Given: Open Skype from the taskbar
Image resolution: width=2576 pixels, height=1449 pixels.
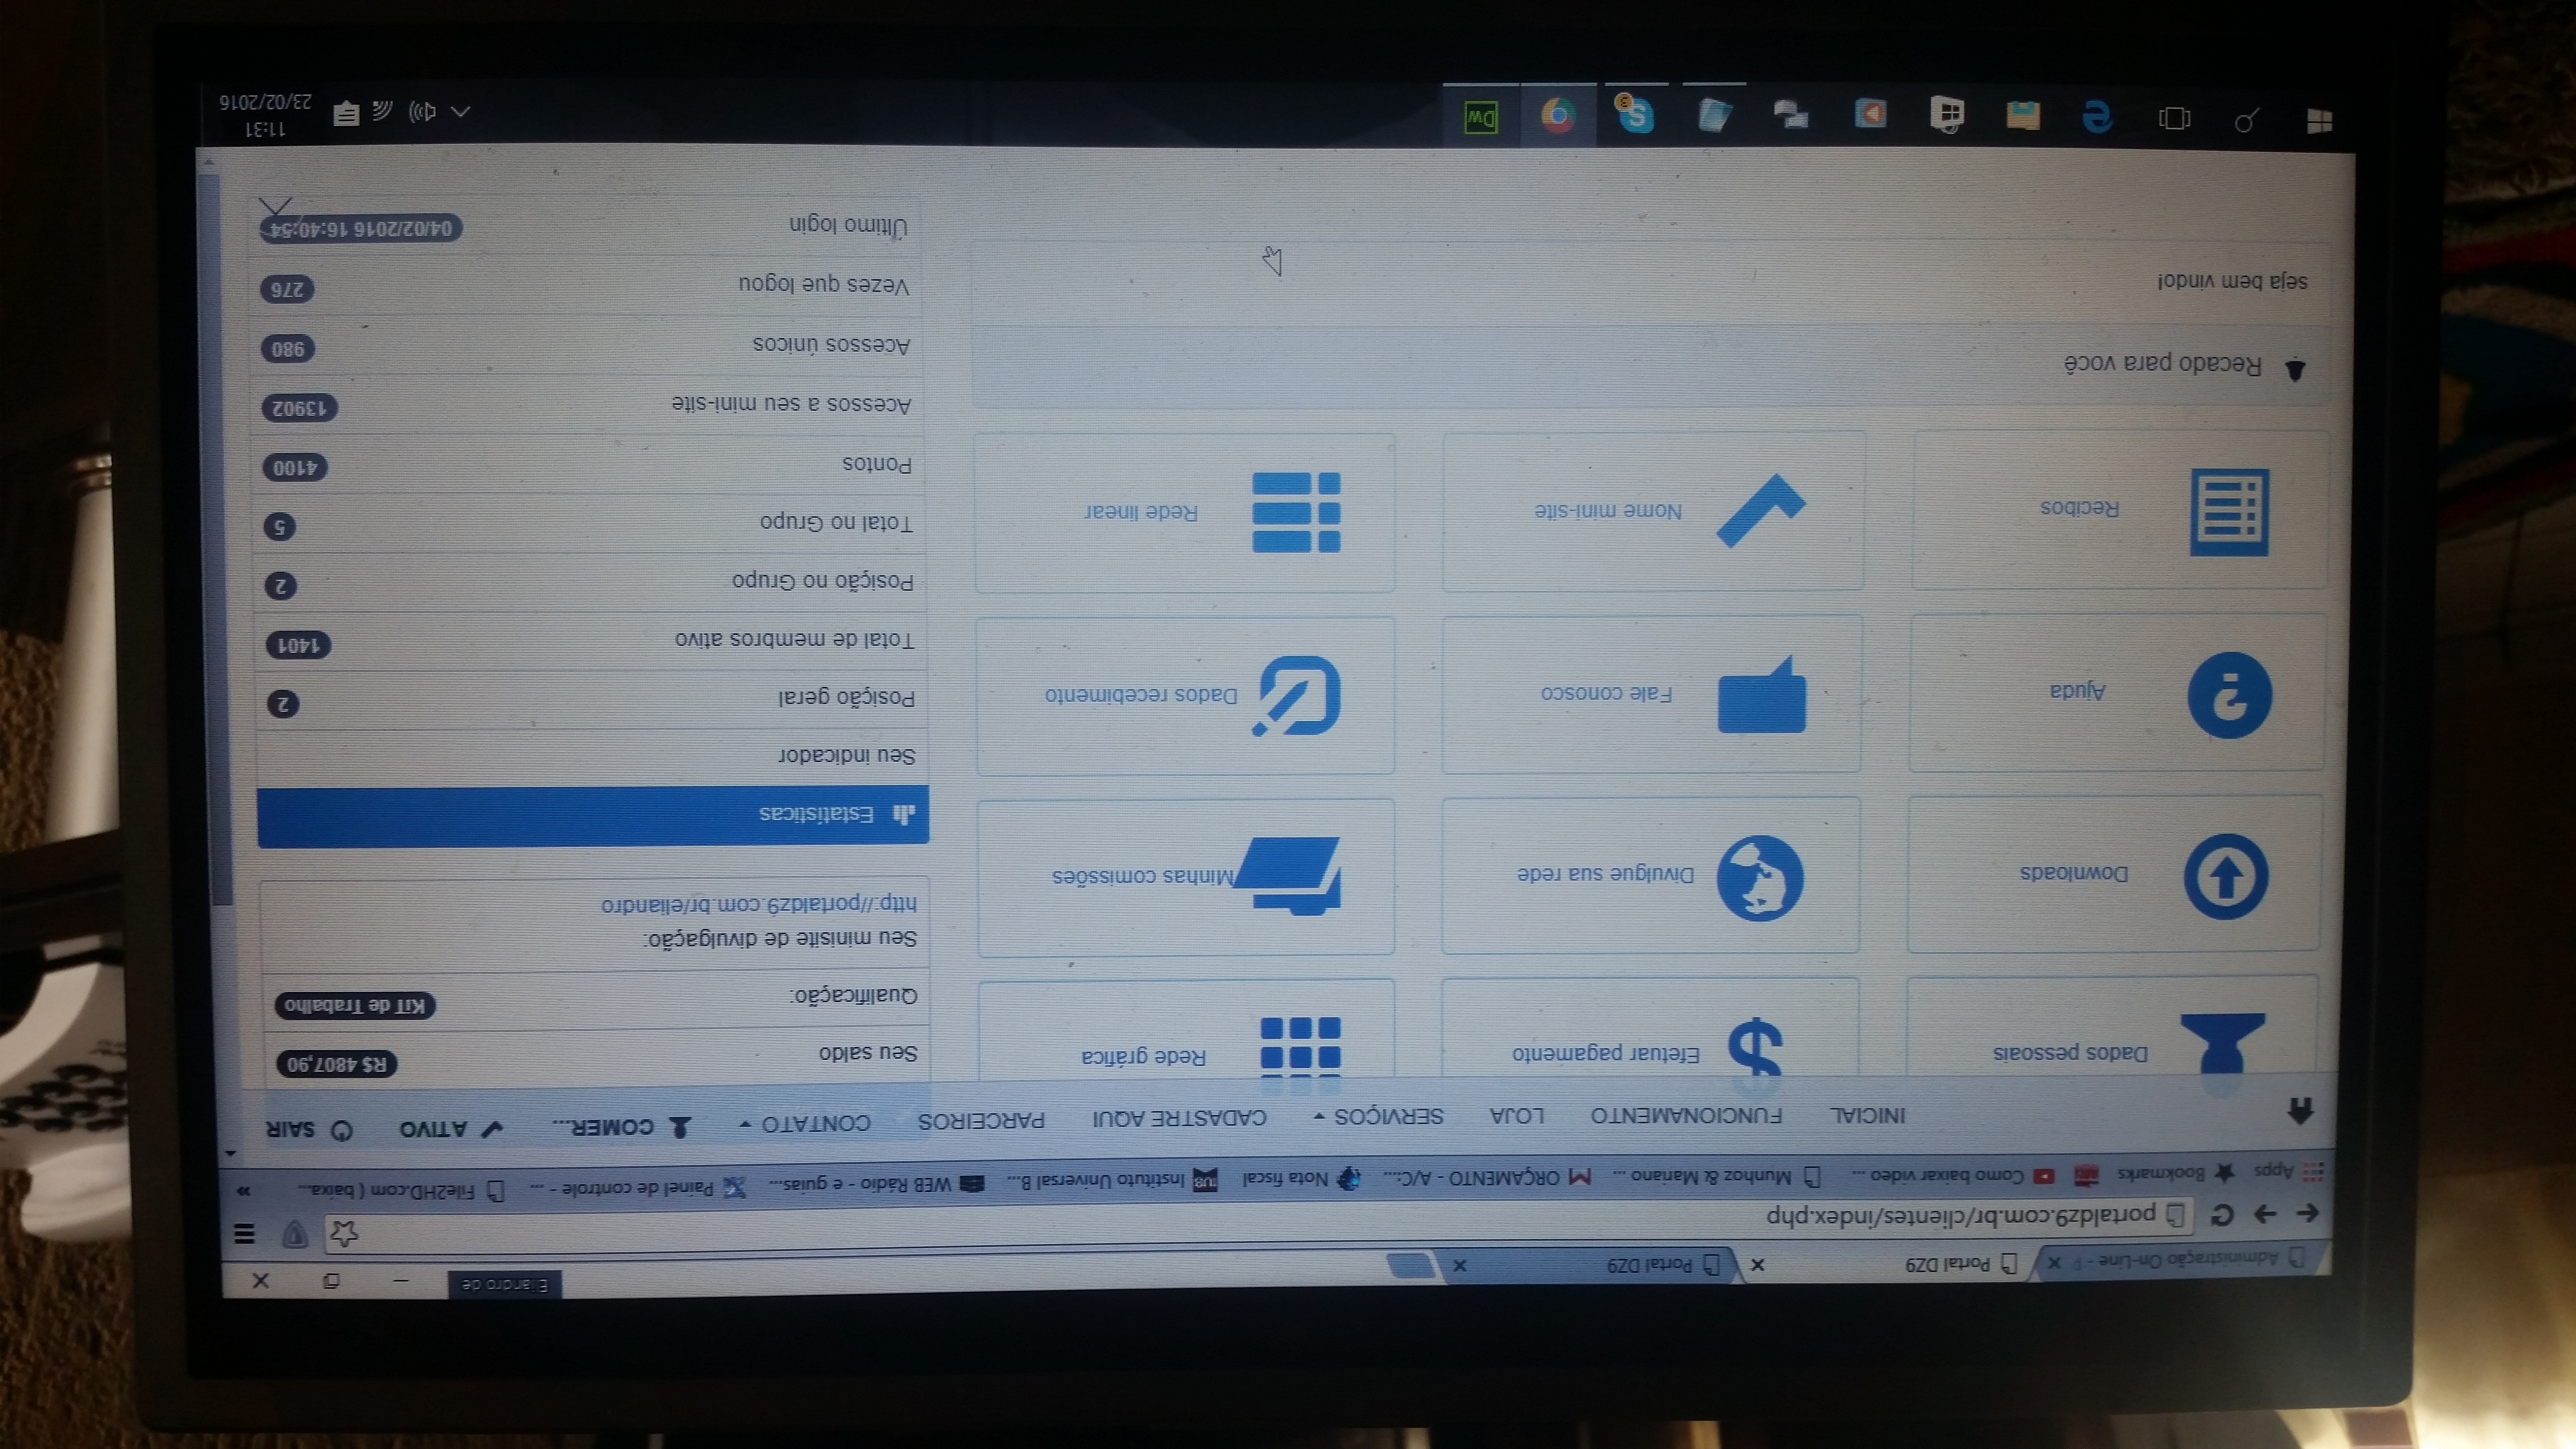Looking at the screenshot, I should [x=1636, y=115].
